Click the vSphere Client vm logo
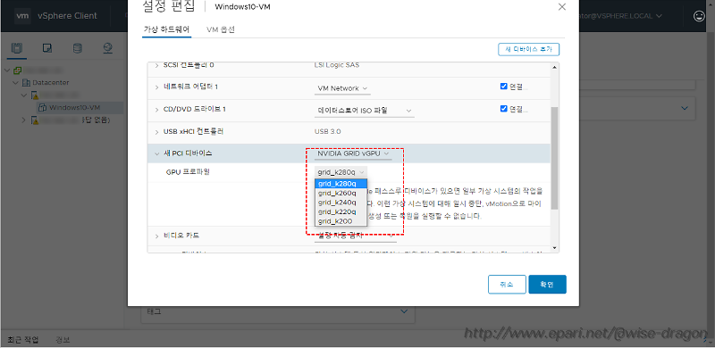The image size is (715, 348). pos(22,15)
